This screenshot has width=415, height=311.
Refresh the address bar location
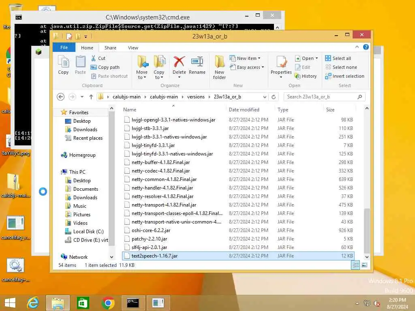click(x=274, y=97)
